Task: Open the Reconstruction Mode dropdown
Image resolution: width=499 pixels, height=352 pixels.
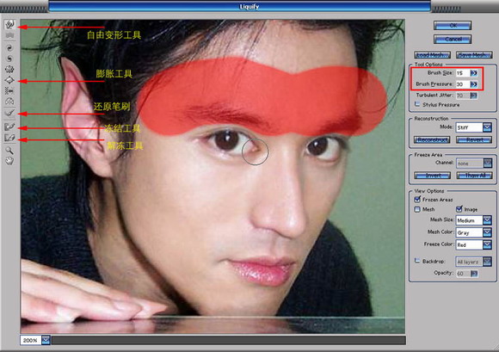Action: point(487,127)
